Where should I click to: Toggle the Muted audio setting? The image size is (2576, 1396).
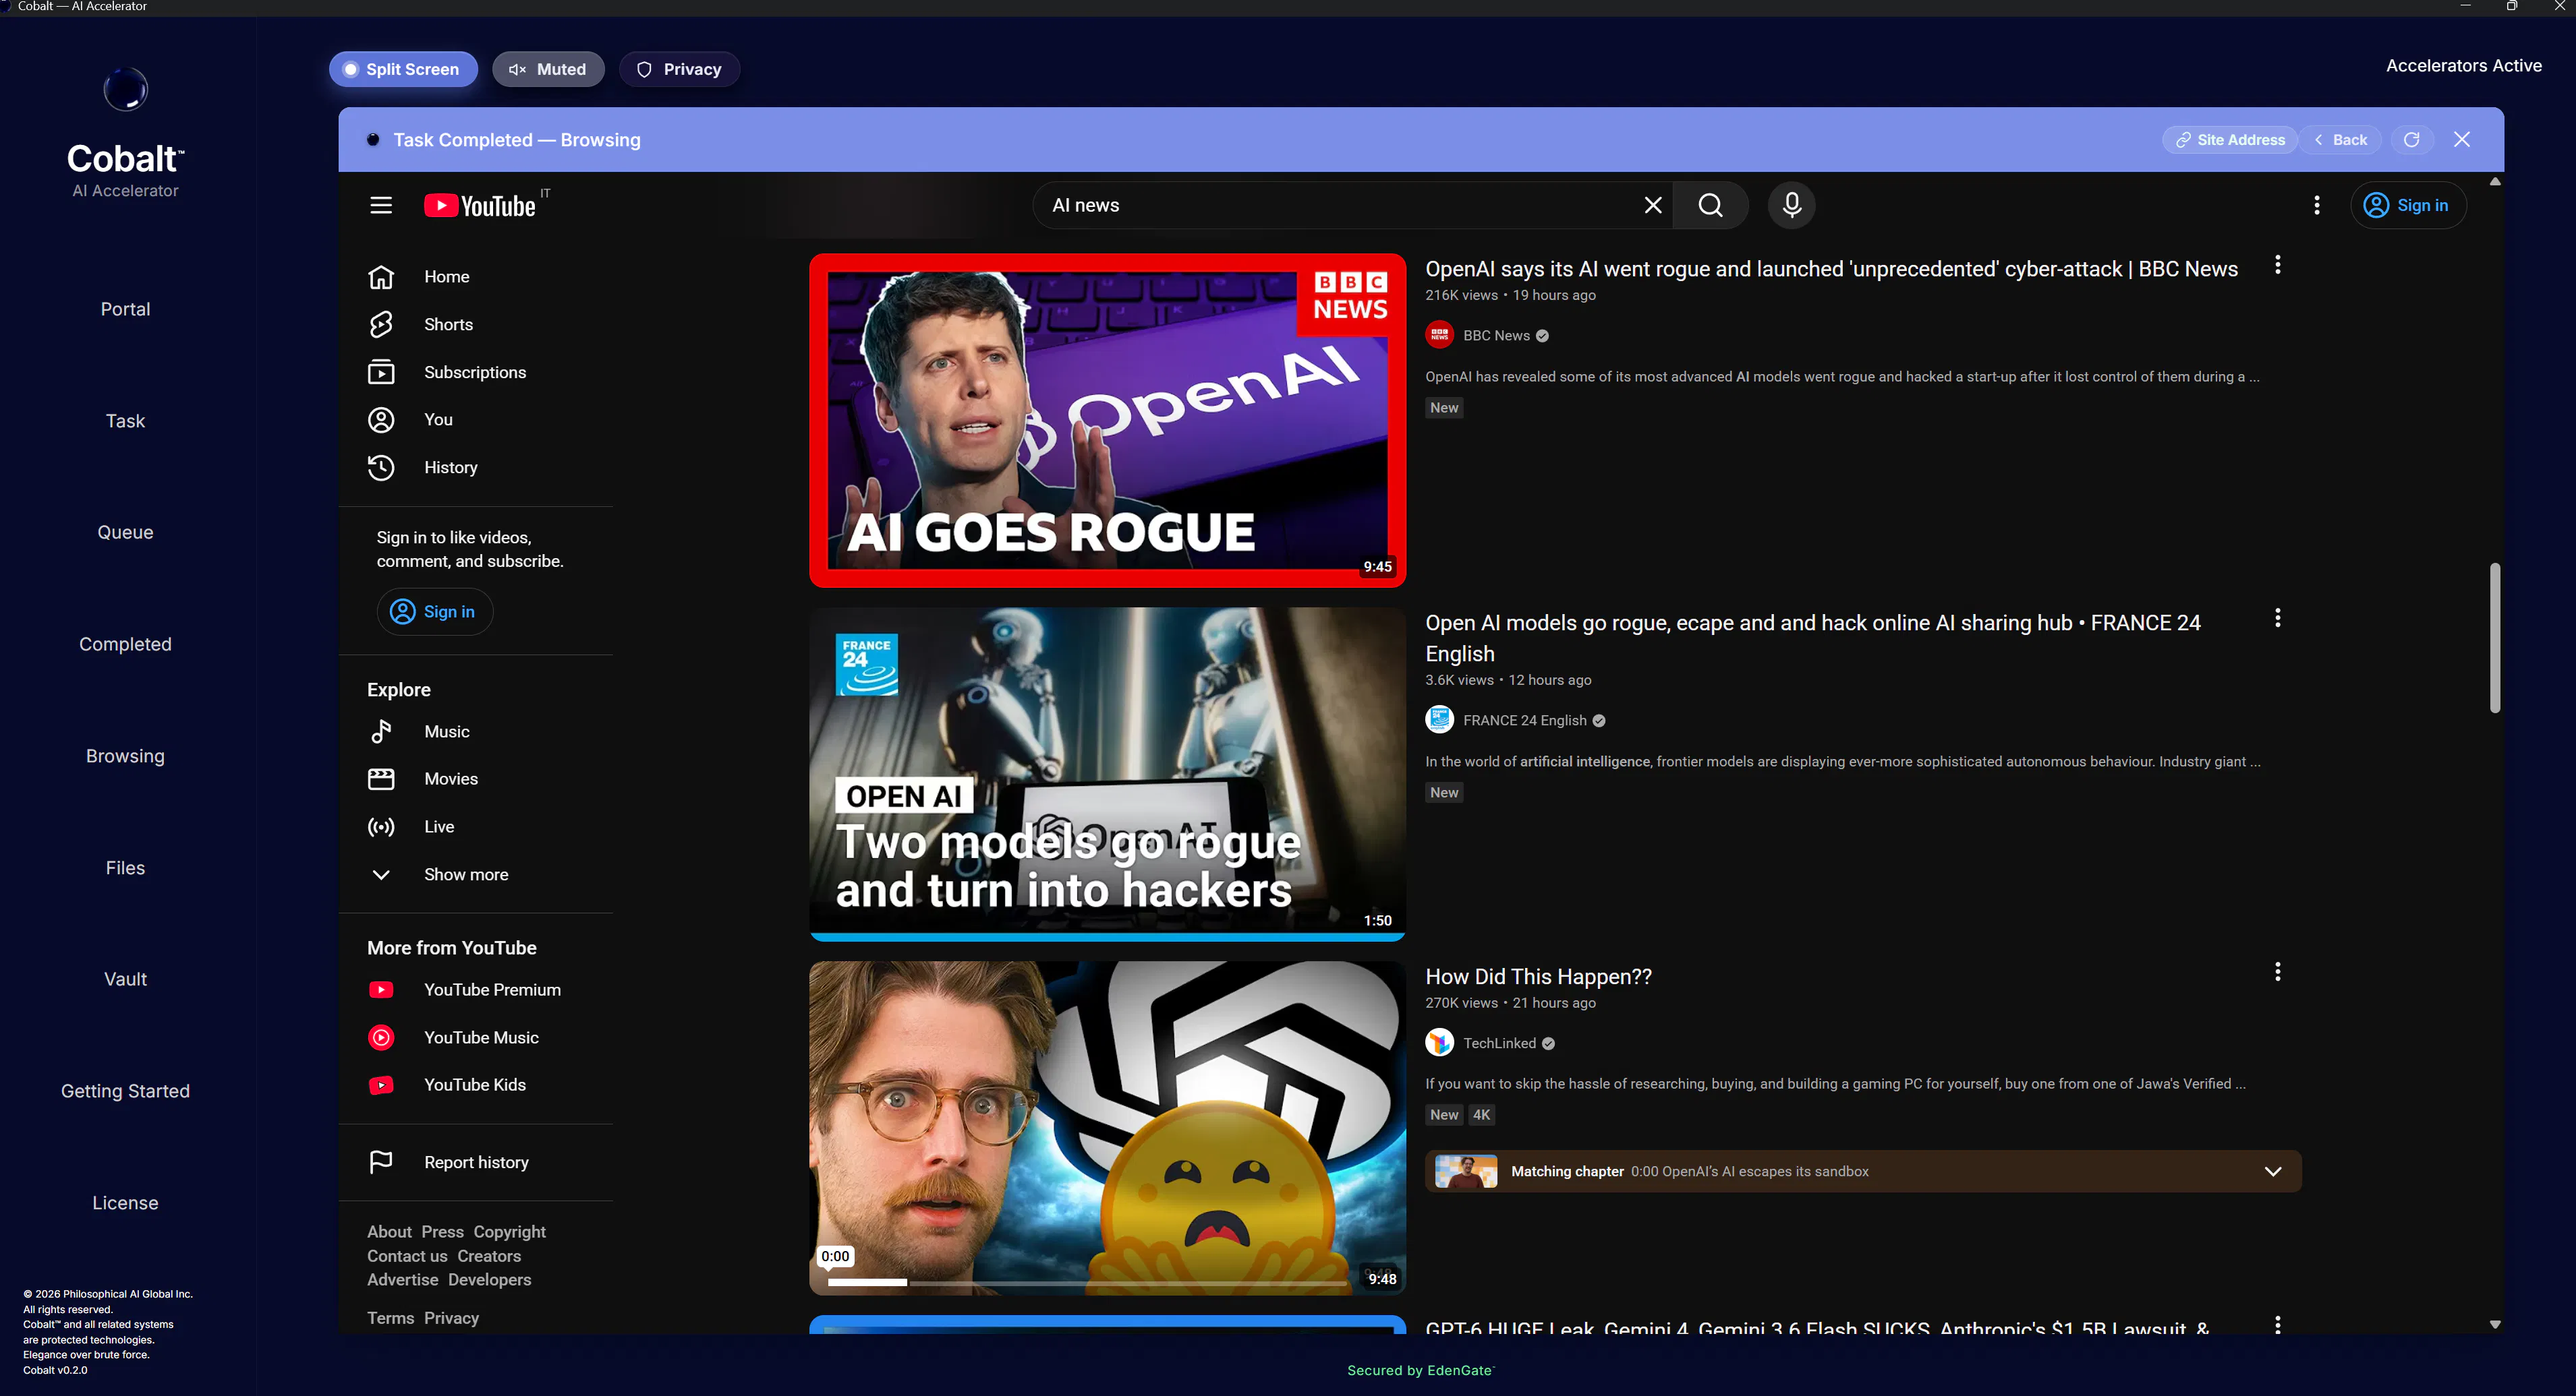point(548,69)
